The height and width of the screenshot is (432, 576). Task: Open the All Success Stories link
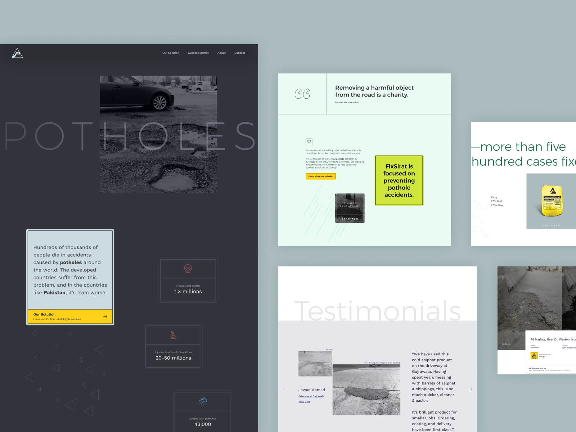[x=537, y=368]
